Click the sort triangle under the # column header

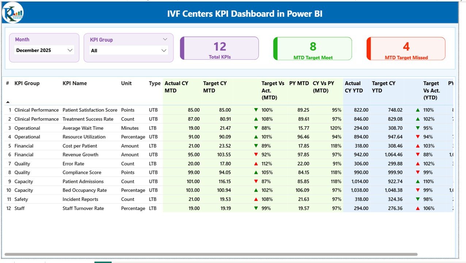[x=7, y=102]
